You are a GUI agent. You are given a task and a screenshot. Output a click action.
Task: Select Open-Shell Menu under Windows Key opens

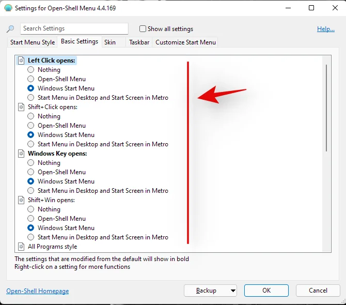tap(30, 172)
